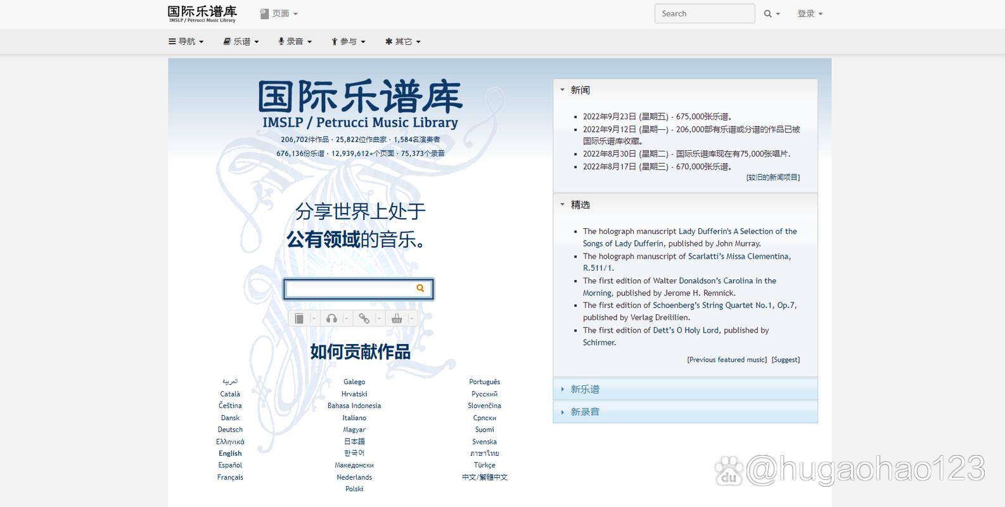1005x507 pixels.
Task: Open Schoenberg's String Quartet No.1 link
Action: click(x=724, y=305)
